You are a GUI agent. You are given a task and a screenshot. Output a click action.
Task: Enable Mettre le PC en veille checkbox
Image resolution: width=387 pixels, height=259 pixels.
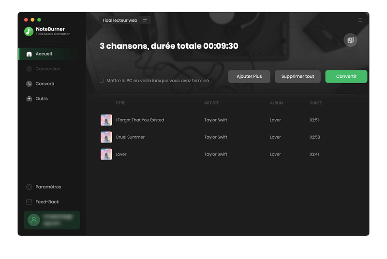point(102,81)
